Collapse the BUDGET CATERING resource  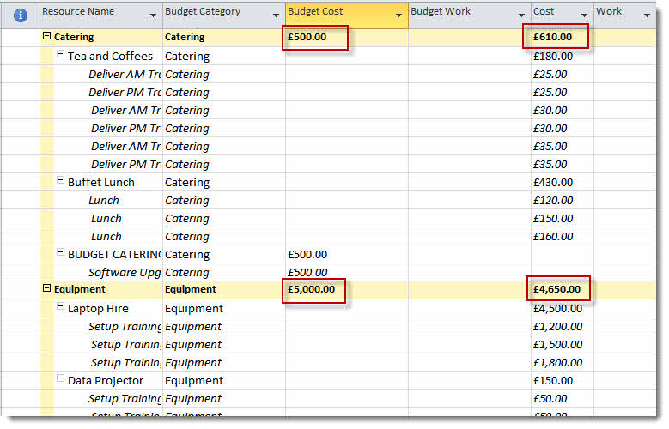(x=61, y=254)
